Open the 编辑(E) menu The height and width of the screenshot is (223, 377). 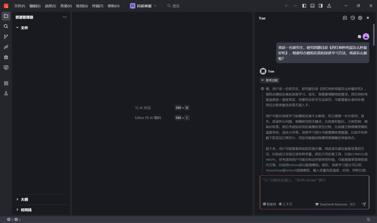[x=35, y=6]
